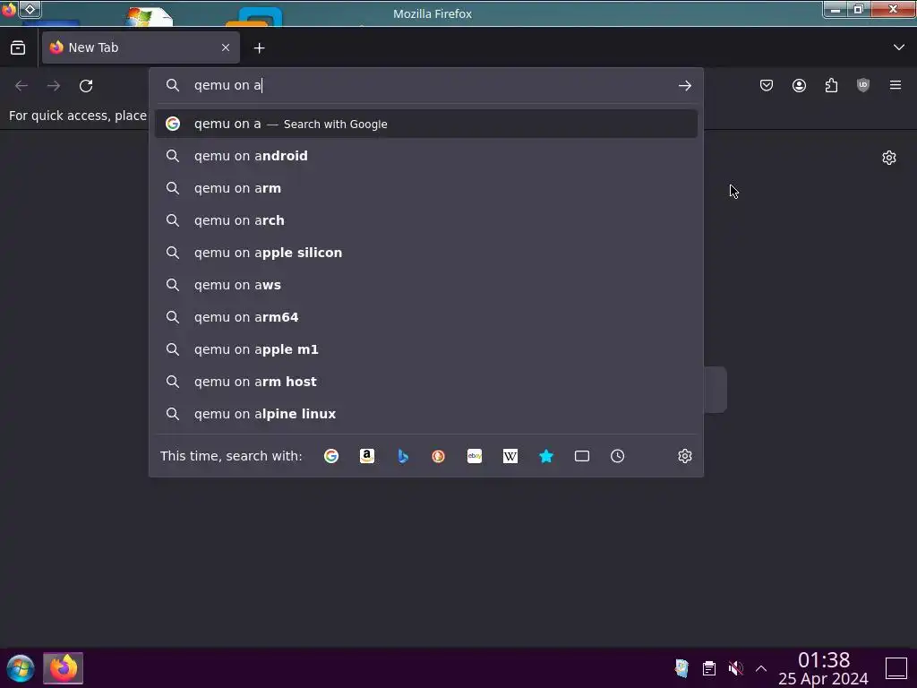Search this time with Amazon
The width and height of the screenshot is (917, 688).
click(x=366, y=456)
